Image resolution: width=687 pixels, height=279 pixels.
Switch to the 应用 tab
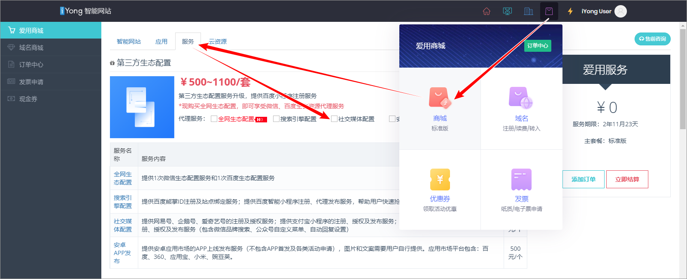[x=161, y=42]
